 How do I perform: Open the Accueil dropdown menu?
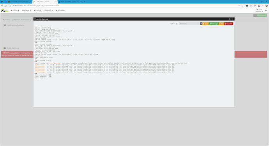click(x=15, y=11)
